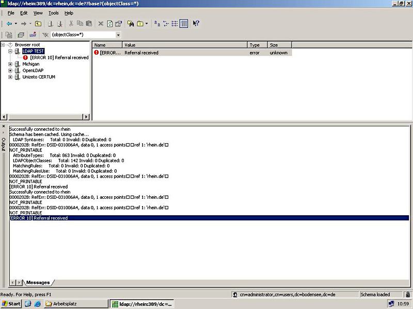Click the 'unknown' size cell
The image size is (413, 309).
[x=278, y=53]
